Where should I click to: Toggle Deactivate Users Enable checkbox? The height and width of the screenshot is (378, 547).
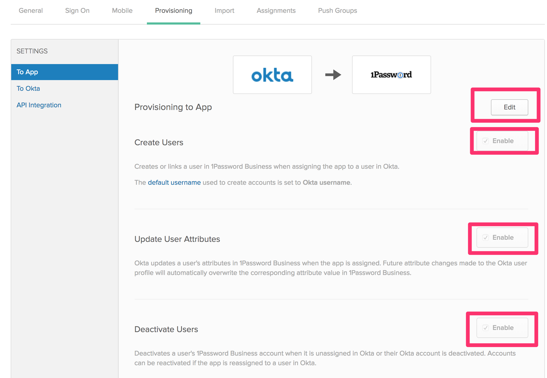486,328
